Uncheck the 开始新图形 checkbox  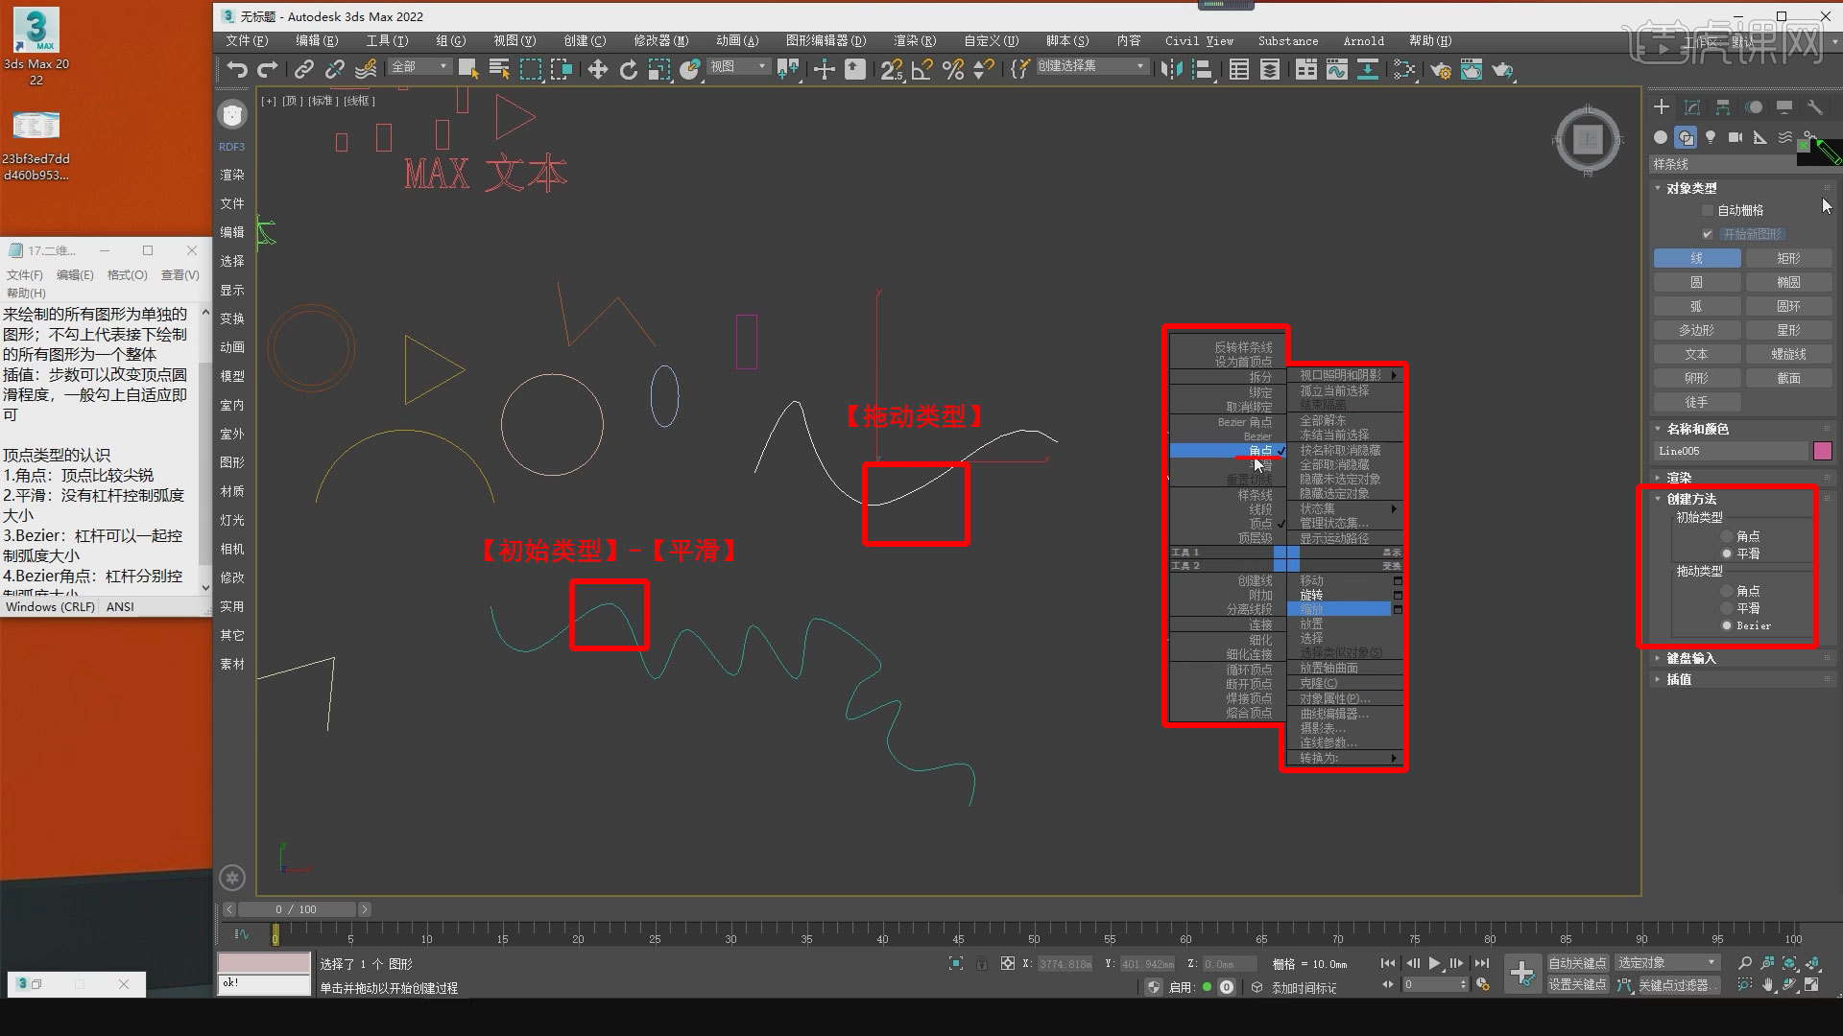click(x=1709, y=233)
